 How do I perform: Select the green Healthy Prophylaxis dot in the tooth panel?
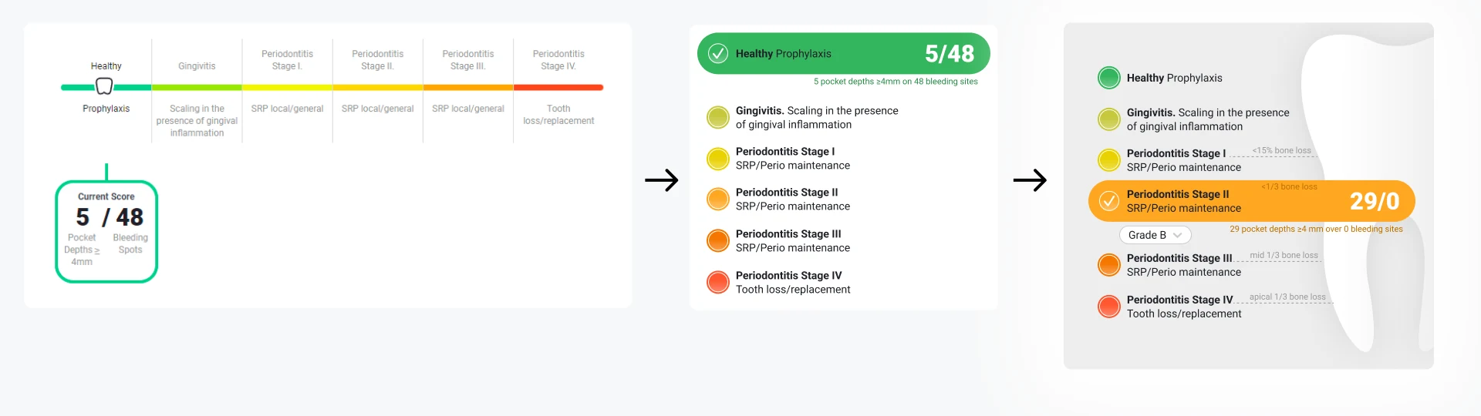(x=1108, y=78)
